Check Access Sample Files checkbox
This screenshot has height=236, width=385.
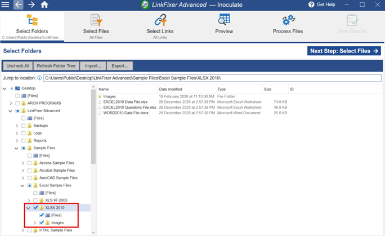pyautogui.click(x=29, y=163)
